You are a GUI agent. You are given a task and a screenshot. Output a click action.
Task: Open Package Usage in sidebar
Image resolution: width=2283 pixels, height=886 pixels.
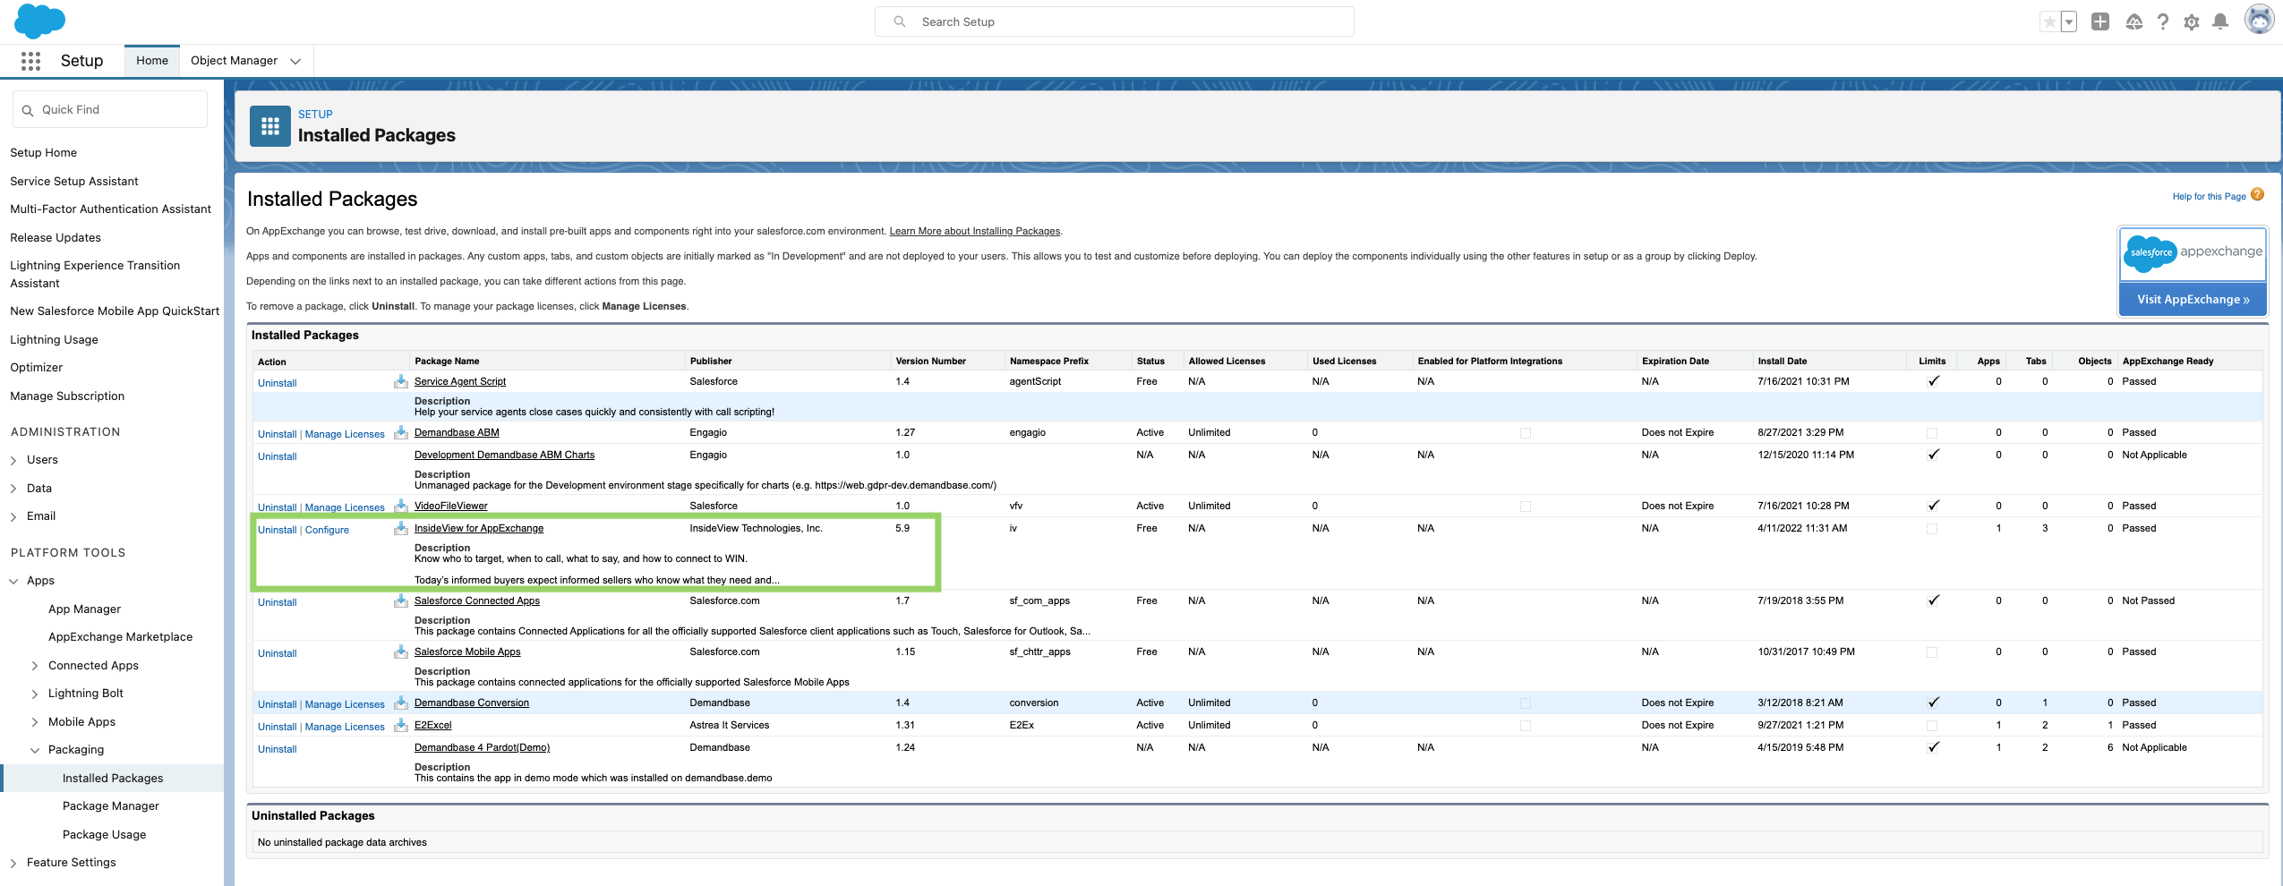pos(104,835)
